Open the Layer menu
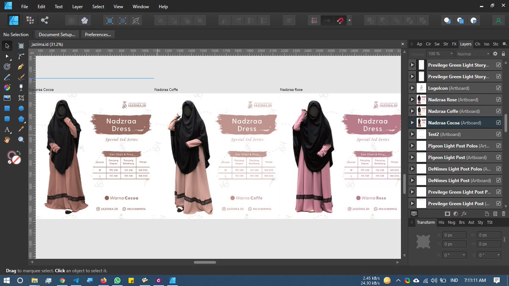The image size is (509, 286). pyautogui.click(x=78, y=7)
